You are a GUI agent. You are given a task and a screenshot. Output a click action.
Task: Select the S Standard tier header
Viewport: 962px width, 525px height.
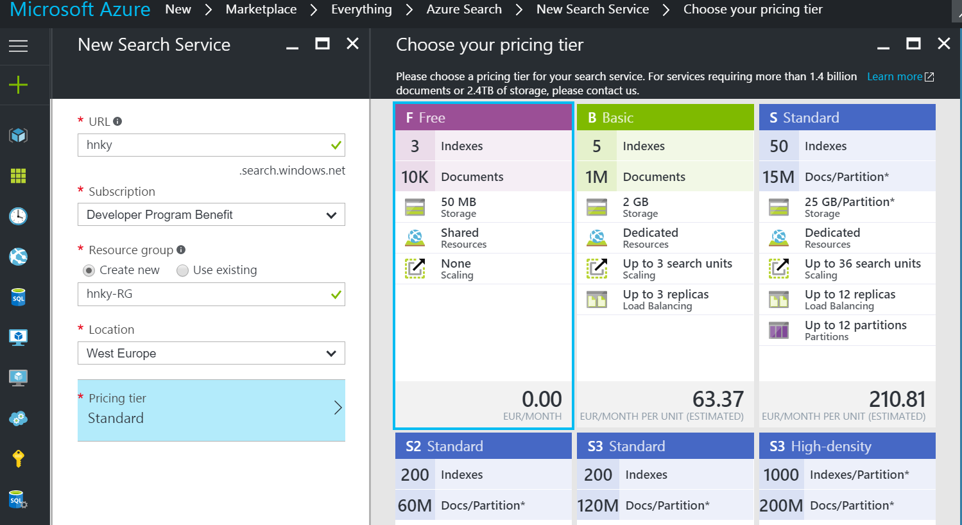point(847,117)
